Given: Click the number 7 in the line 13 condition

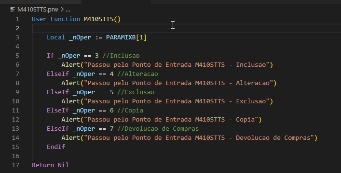Looking at the screenshot, I should [112, 128].
